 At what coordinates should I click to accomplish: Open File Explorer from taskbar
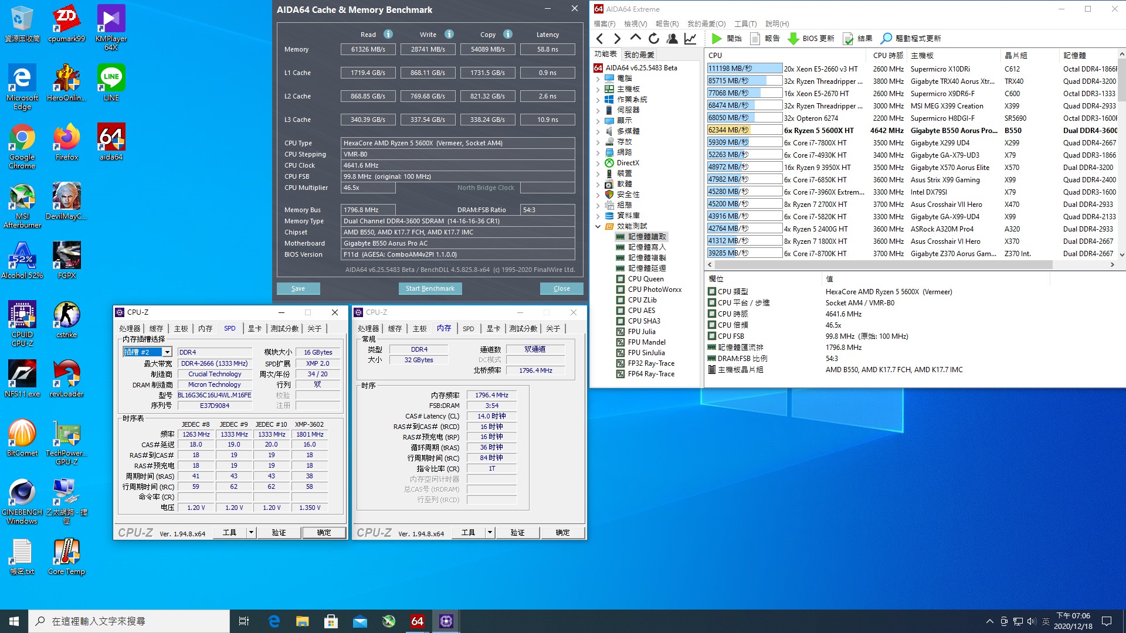click(x=302, y=621)
